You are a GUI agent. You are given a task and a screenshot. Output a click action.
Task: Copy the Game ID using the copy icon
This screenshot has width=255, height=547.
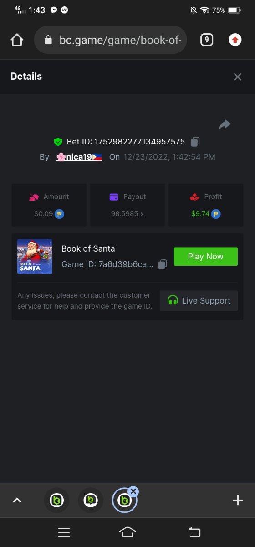tap(163, 264)
